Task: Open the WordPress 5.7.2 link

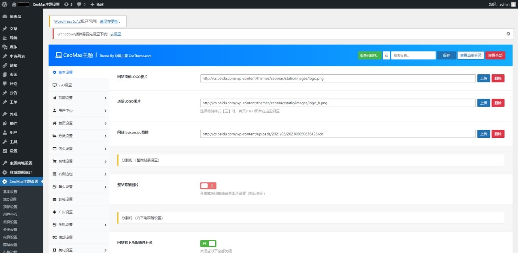Action: point(67,21)
